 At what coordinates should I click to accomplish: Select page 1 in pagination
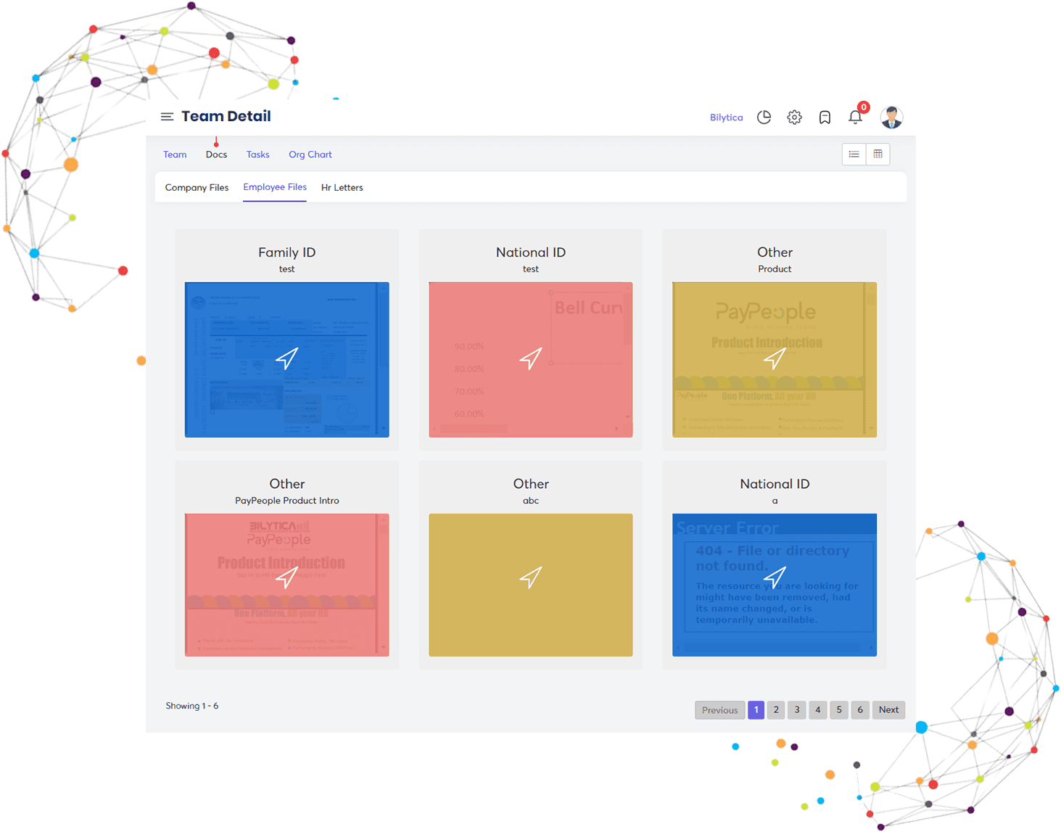coord(756,710)
